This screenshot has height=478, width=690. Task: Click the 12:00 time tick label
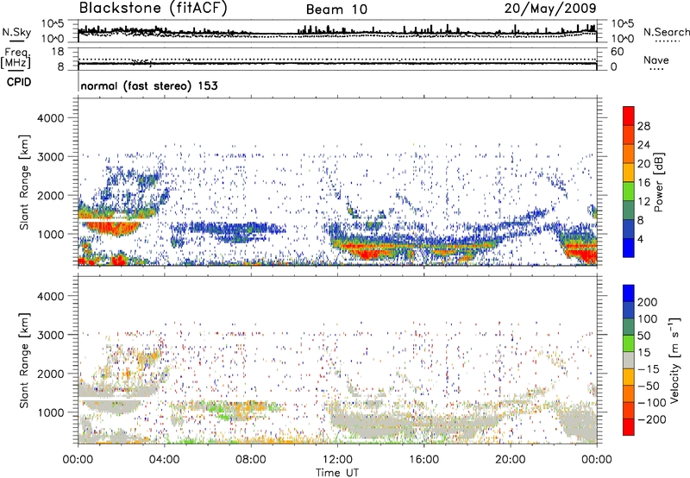[337, 460]
